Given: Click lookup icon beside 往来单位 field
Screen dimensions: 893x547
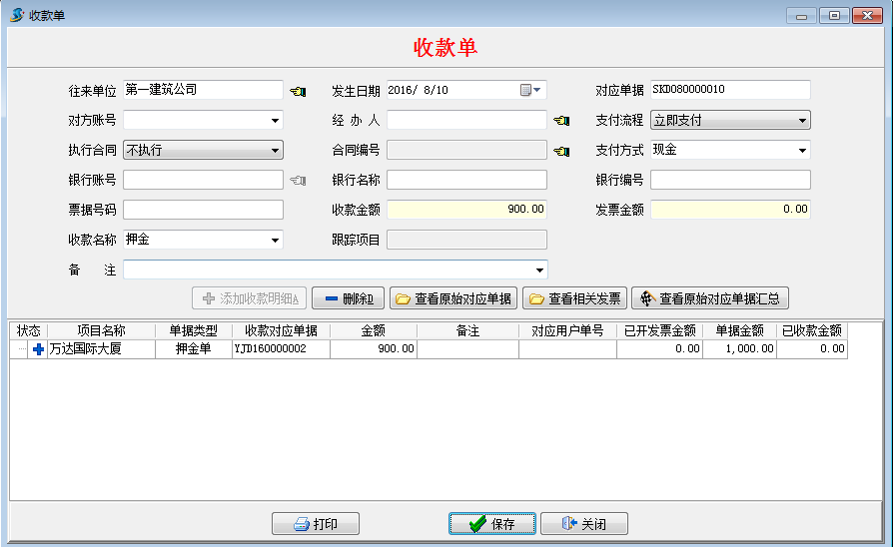Looking at the screenshot, I should pyautogui.click(x=298, y=91).
